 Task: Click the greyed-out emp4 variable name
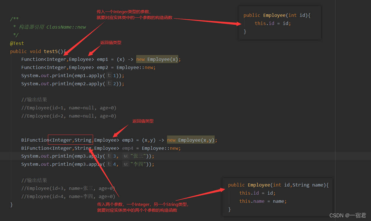coord(128,148)
